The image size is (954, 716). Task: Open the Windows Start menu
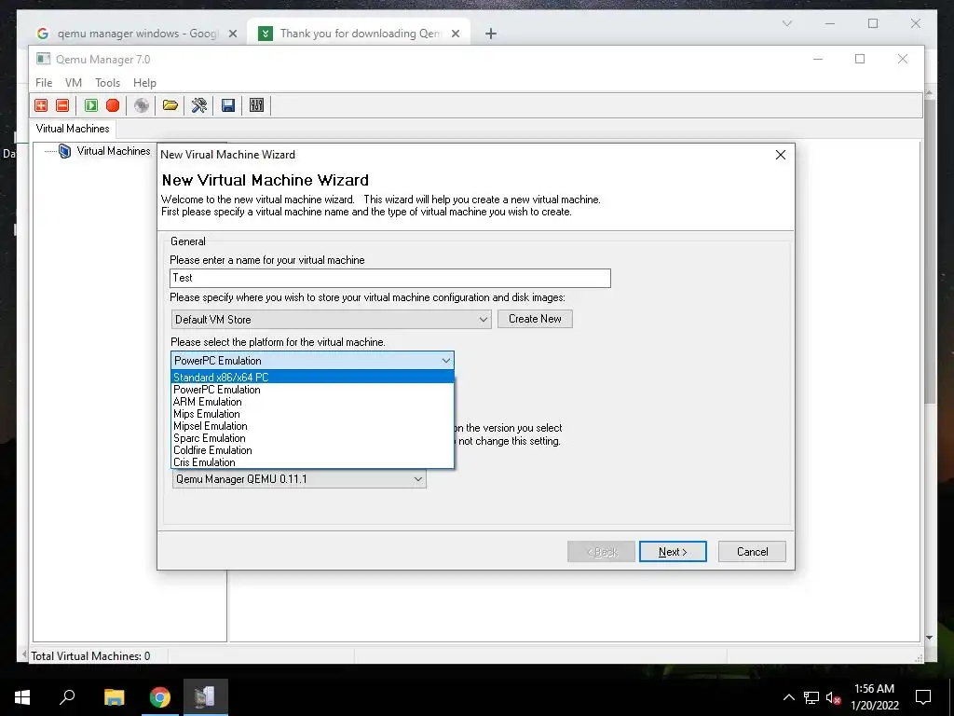pyautogui.click(x=22, y=696)
